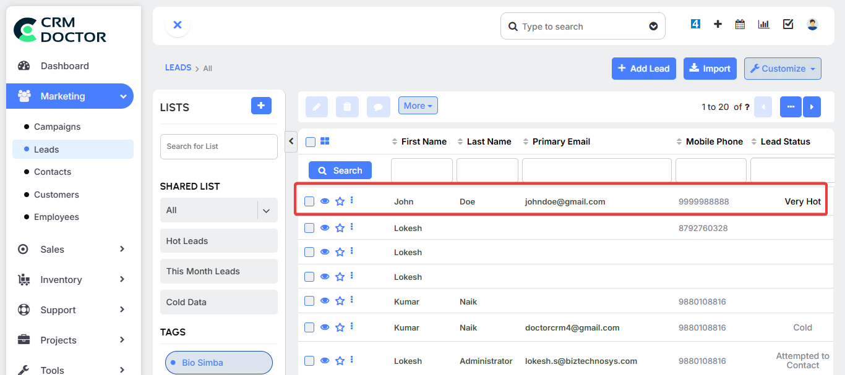Toggle the select-all leads checkbox
The image size is (845, 375).
pyautogui.click(x=311, y=142)
